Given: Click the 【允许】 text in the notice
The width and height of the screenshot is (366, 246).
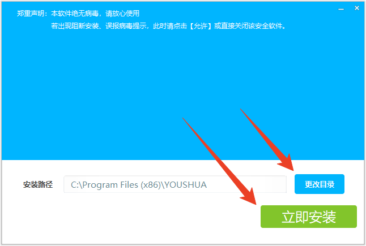Looking at the screenshot, I should tap(200, 26).
